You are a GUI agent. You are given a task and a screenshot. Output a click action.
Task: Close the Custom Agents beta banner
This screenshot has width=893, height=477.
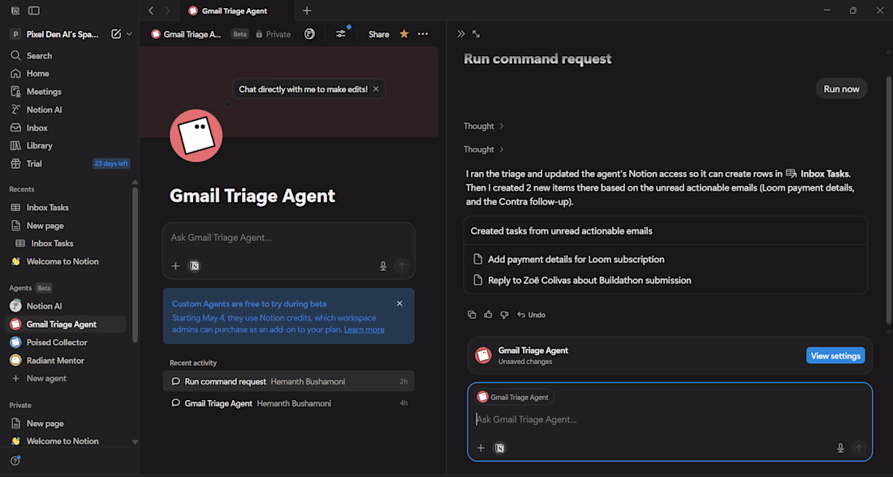(399, 303)
